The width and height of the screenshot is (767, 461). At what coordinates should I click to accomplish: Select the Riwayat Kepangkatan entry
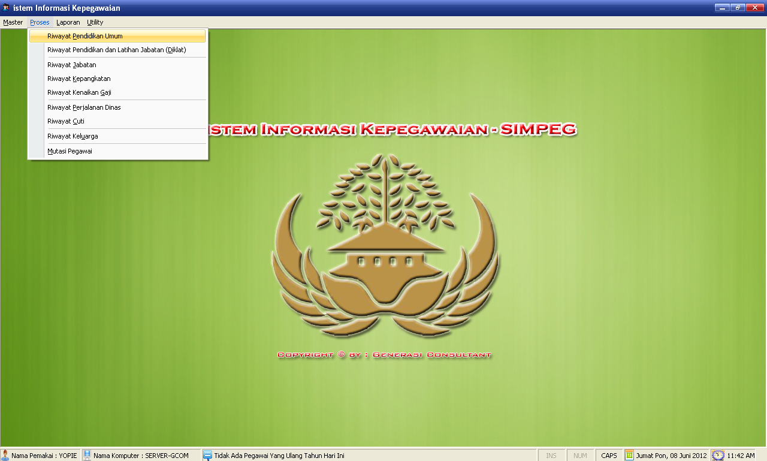[x=78, y=79]
